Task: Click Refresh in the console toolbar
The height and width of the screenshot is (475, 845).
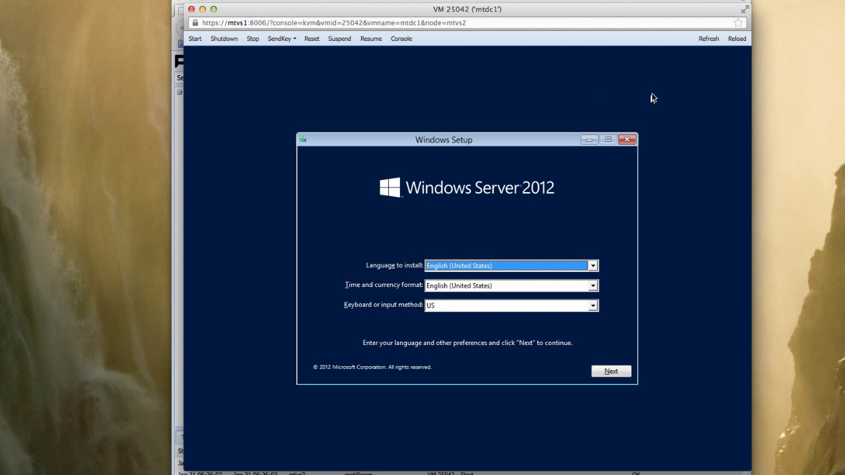Action: click(x=708, y=39)
